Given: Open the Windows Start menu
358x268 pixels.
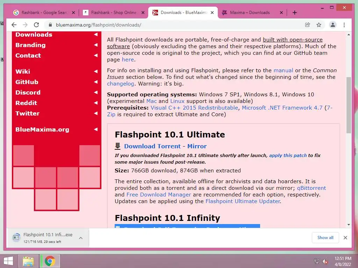Looking at the screenshot, I should (x=8, y=261).
